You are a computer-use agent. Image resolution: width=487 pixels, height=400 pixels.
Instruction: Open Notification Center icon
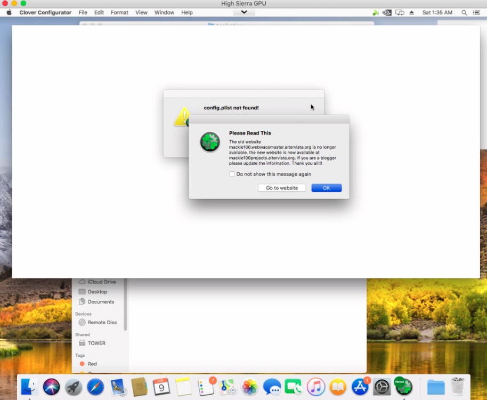[476, 12]
